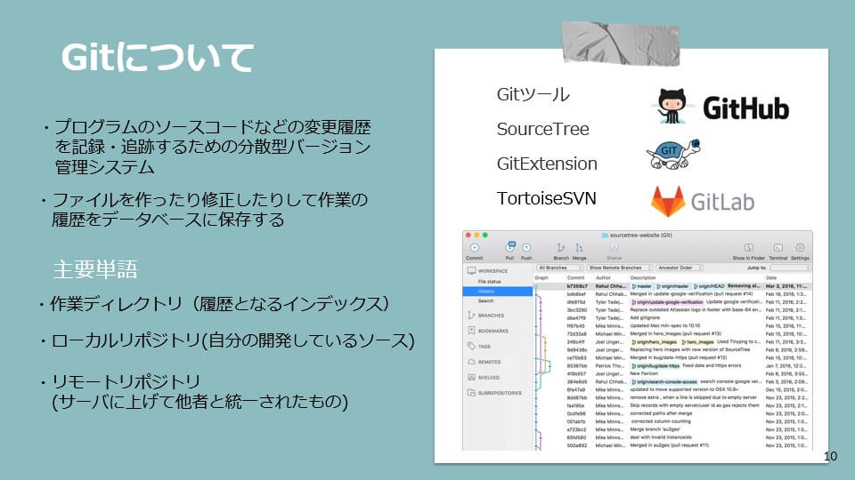Expand the Ancestor Order dropdown
This screenshot has width=855, height=480.
680,267
